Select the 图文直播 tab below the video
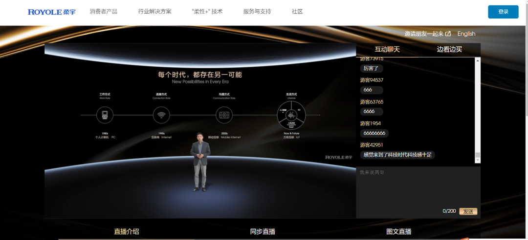 pos(398,232)
